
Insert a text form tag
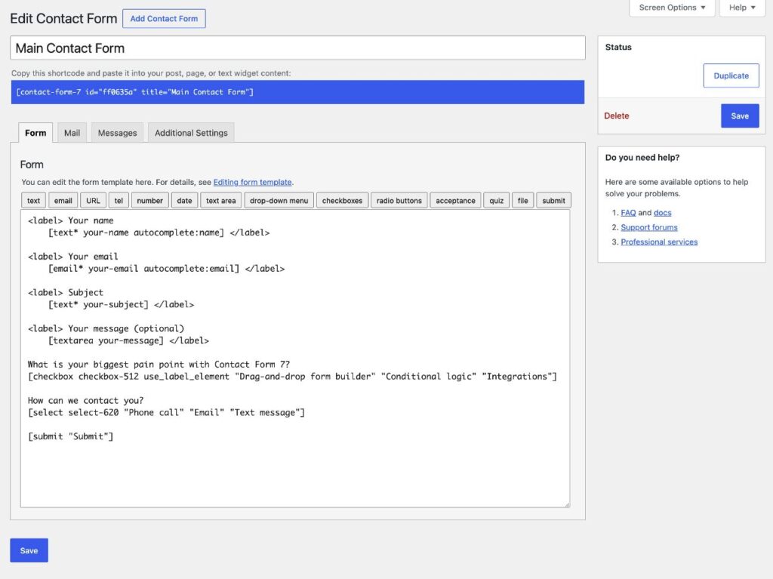[33, 201]
